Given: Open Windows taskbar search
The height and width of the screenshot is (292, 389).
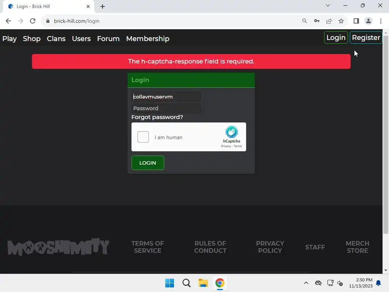Looking at the screenshot, I should tap(186, 283).
